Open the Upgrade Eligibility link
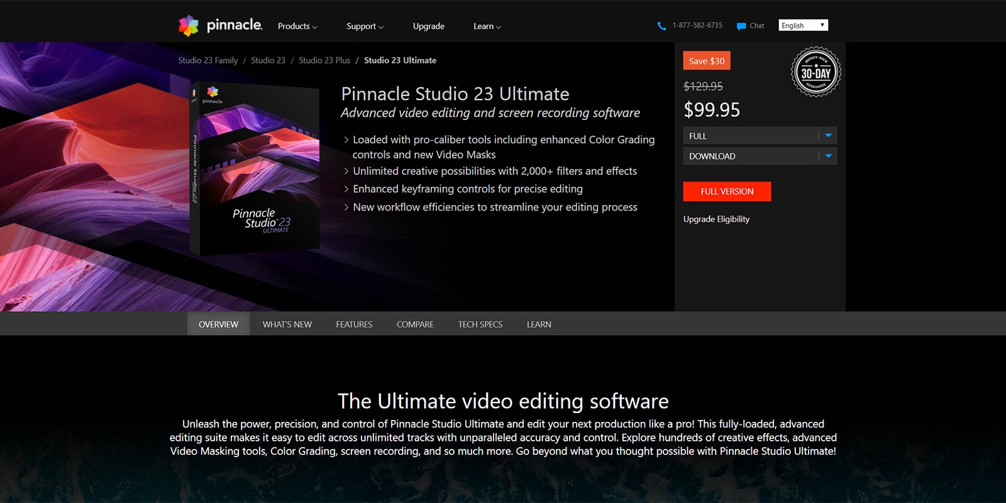The height and width of the screenshot is (503, 1006). [716, 219]
